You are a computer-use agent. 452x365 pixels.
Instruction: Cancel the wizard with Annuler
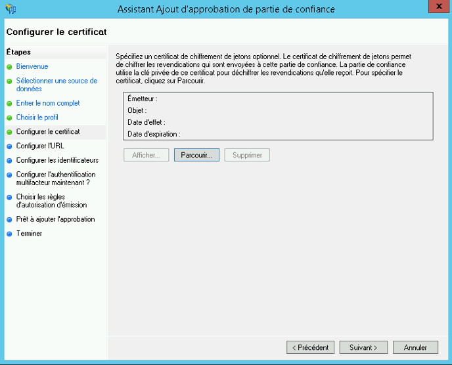tap(415, 347)
